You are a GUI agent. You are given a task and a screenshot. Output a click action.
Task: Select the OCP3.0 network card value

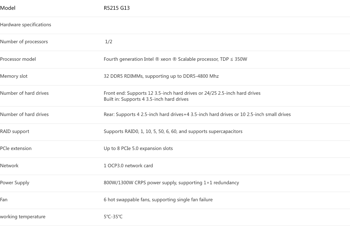coord(128,166)
